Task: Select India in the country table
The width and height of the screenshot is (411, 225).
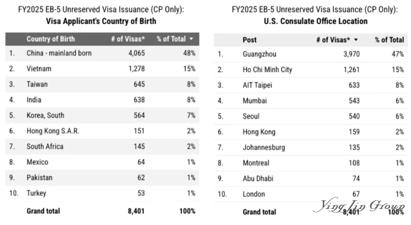Action: pyautogui.click(x=34, y=100)
